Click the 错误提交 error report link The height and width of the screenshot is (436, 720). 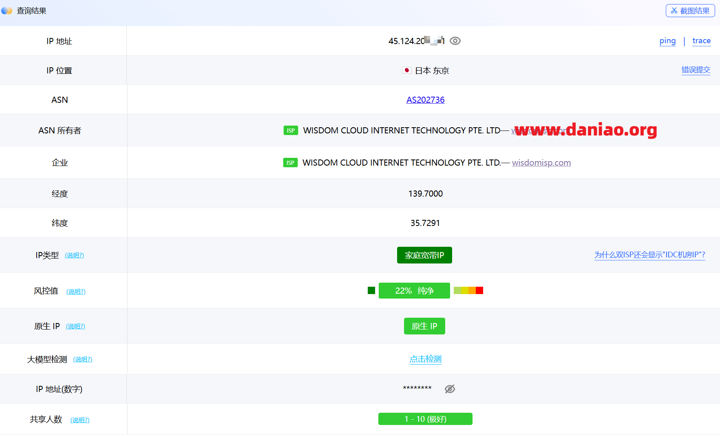coord(696,70)
